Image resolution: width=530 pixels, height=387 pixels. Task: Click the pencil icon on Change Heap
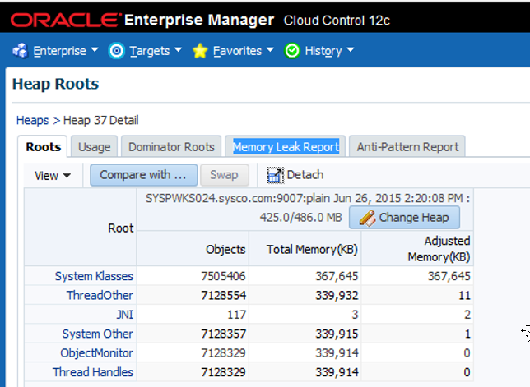click(x=367, y=218)
